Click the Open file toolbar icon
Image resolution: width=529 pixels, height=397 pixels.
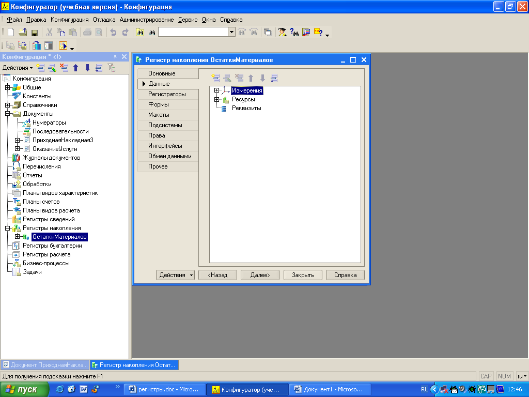pos(23,32)
